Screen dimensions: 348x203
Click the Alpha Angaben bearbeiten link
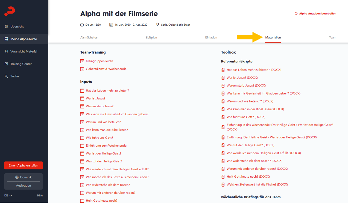[x=318, y=13]
